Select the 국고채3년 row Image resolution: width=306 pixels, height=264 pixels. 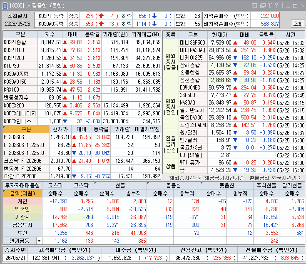coord(241,148)
